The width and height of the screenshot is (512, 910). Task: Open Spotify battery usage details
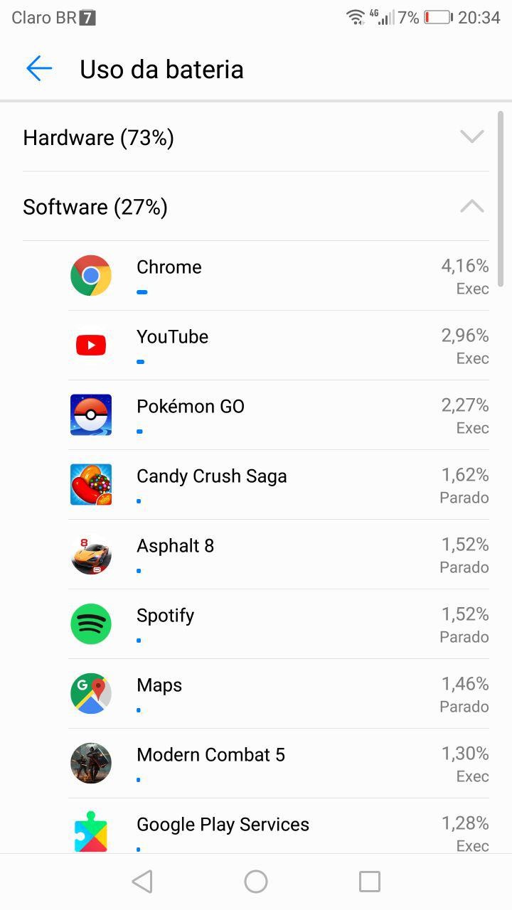[x=284, y=623]
